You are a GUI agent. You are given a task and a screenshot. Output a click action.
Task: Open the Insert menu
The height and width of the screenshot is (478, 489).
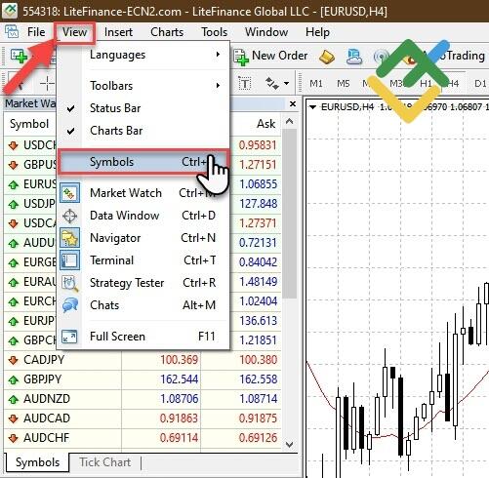point(118,32)
